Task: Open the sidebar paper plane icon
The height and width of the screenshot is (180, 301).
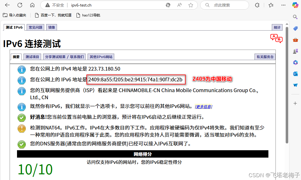Action: tap(295, 85)
